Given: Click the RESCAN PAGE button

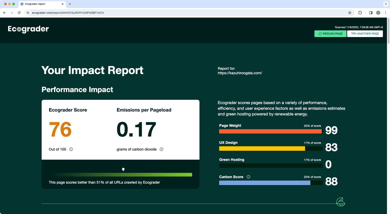Looking at the screenshot, I should [x=331, y=34].
